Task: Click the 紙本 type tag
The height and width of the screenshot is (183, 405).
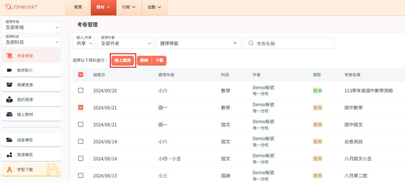Action: (x=317, y=90)
